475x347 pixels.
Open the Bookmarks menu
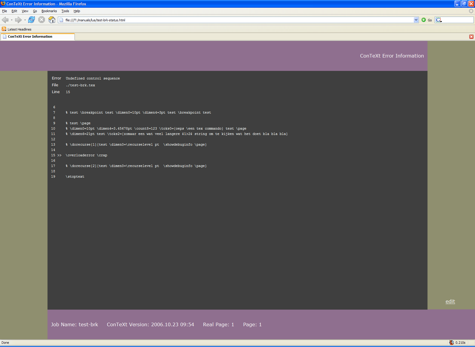click(x=49, y=11)
